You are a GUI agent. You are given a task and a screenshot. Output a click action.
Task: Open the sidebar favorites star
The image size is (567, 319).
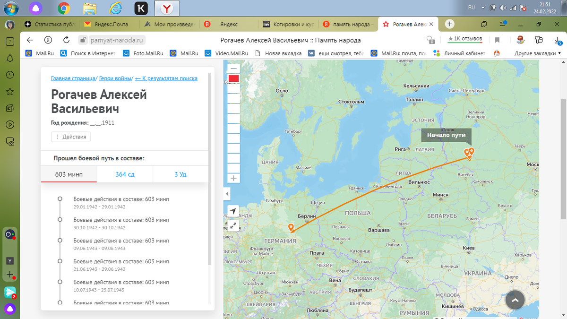pyautogui.click(x=10, y=91)
